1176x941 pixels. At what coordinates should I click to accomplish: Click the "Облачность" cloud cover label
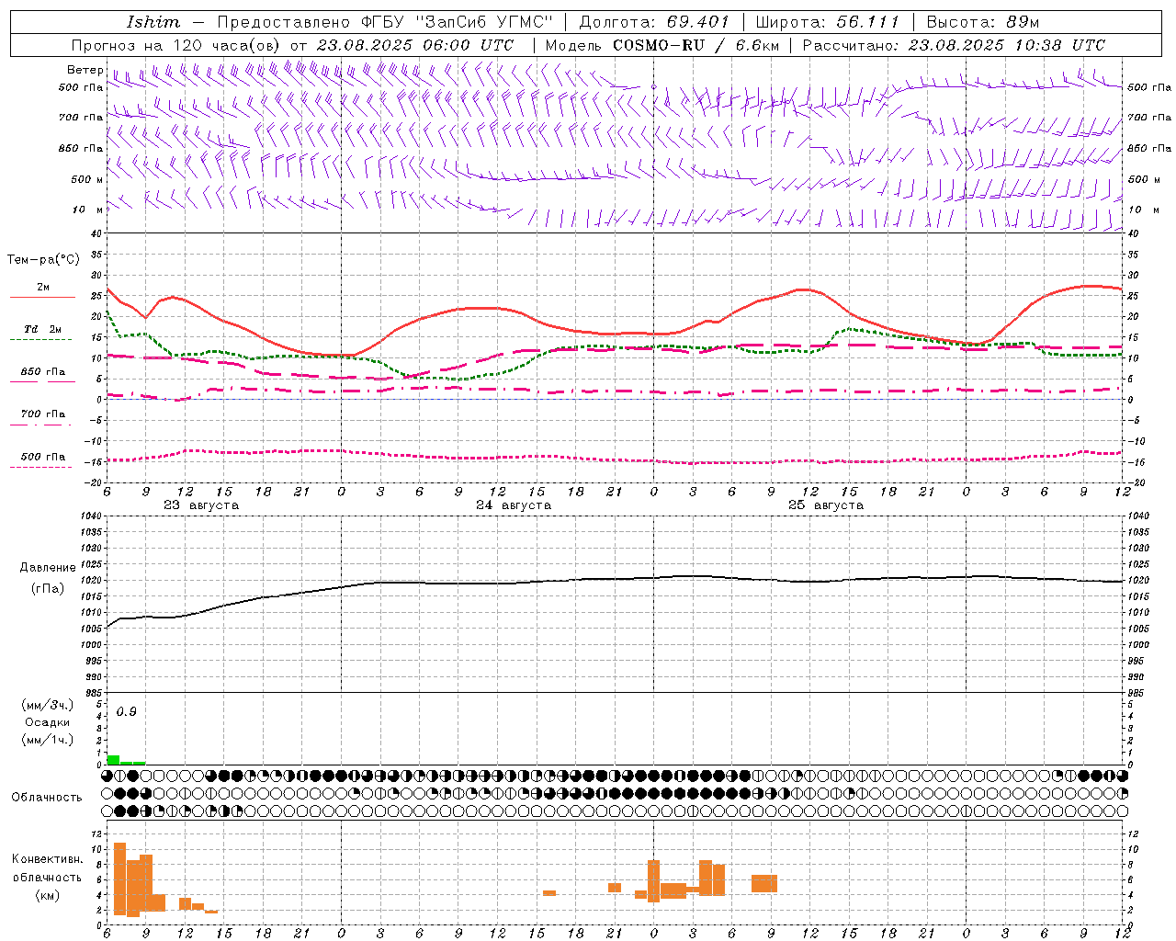click(47, 798)
